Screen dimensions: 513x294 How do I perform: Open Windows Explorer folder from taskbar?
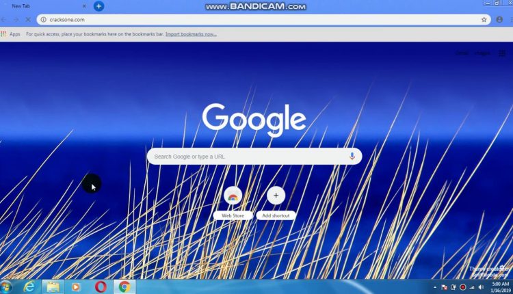click(x=53, y=286)
